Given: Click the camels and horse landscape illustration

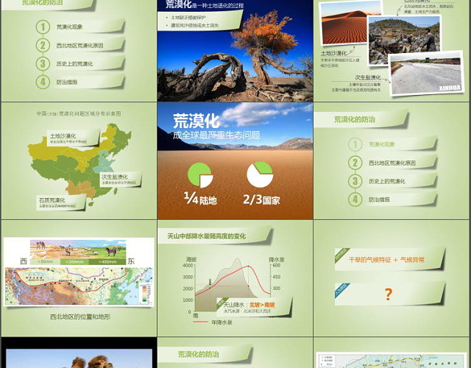Looking at the screenshot, I should 78,250.
